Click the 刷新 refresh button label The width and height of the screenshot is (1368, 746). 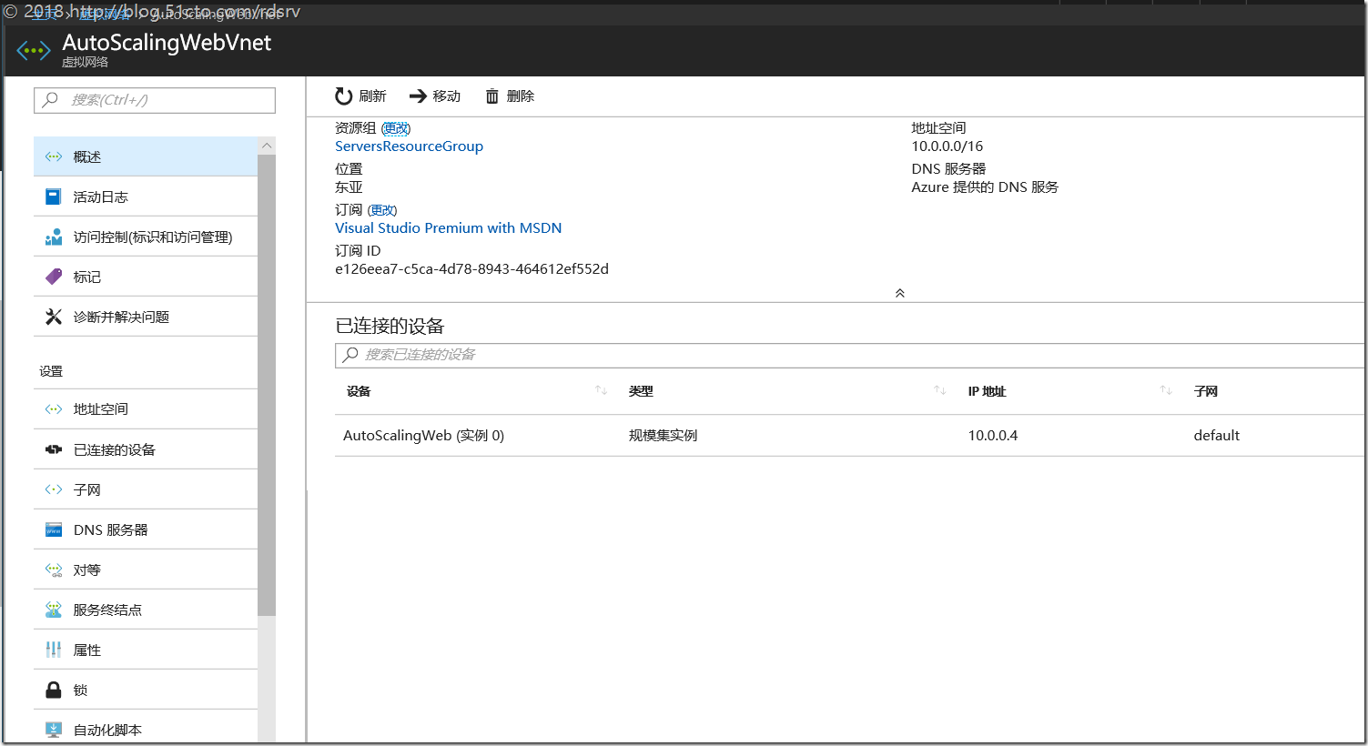coord(372,96)
